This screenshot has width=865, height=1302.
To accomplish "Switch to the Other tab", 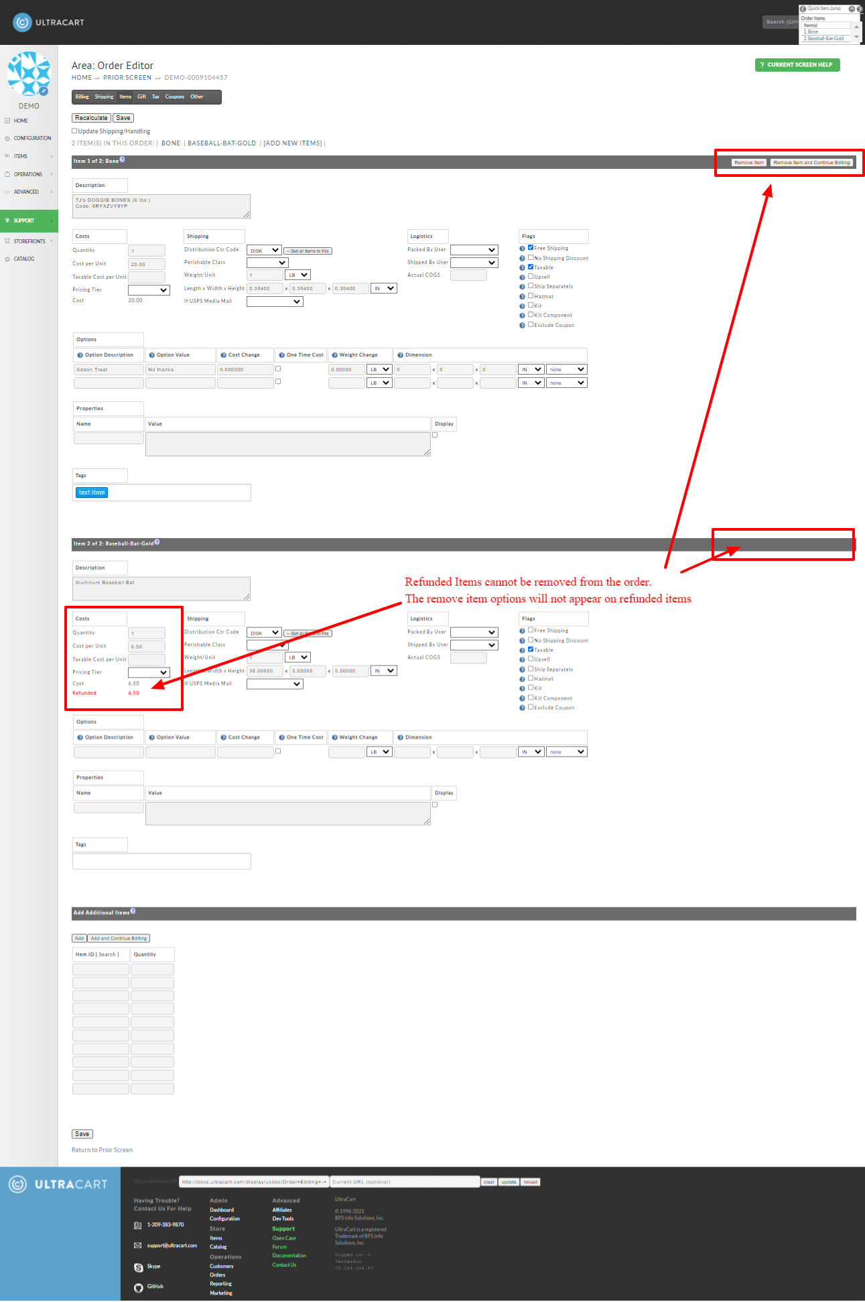I will 196,97.
